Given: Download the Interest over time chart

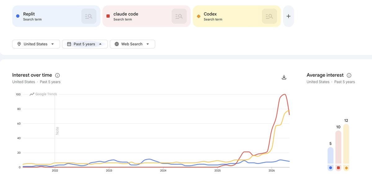Looking at the screenshot, I should (284, 77).
